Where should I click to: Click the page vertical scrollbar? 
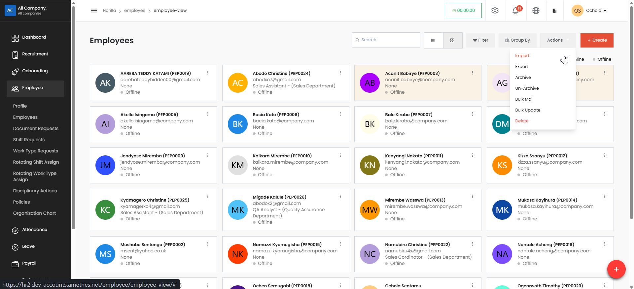point(631,112)
